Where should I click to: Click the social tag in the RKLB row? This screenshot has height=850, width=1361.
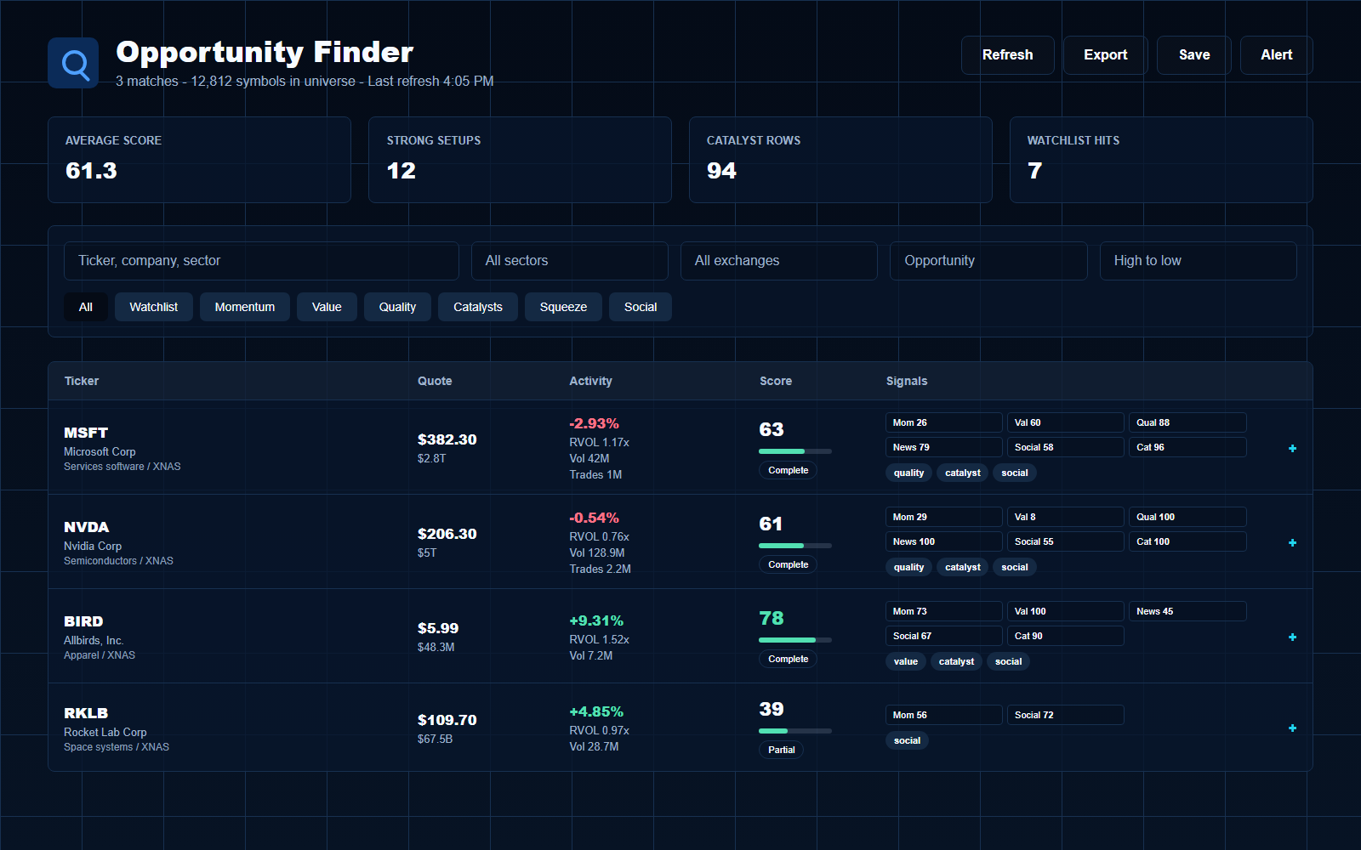click(907, 740)
